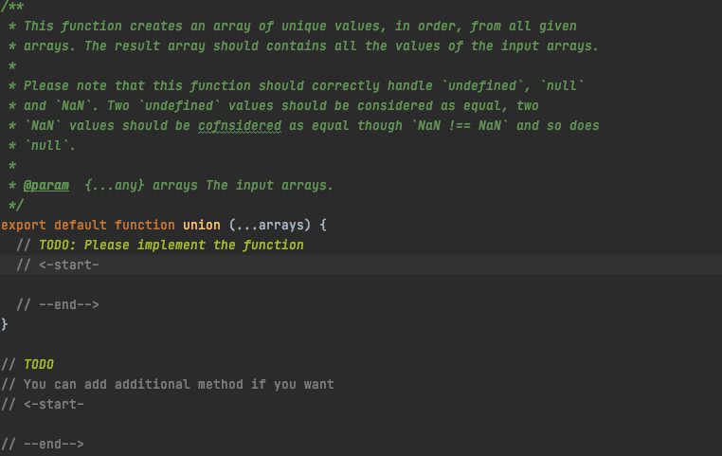Click the 'TODO: Please implement the function' comment
Screen dimensions: 722x456
(171, 245)
